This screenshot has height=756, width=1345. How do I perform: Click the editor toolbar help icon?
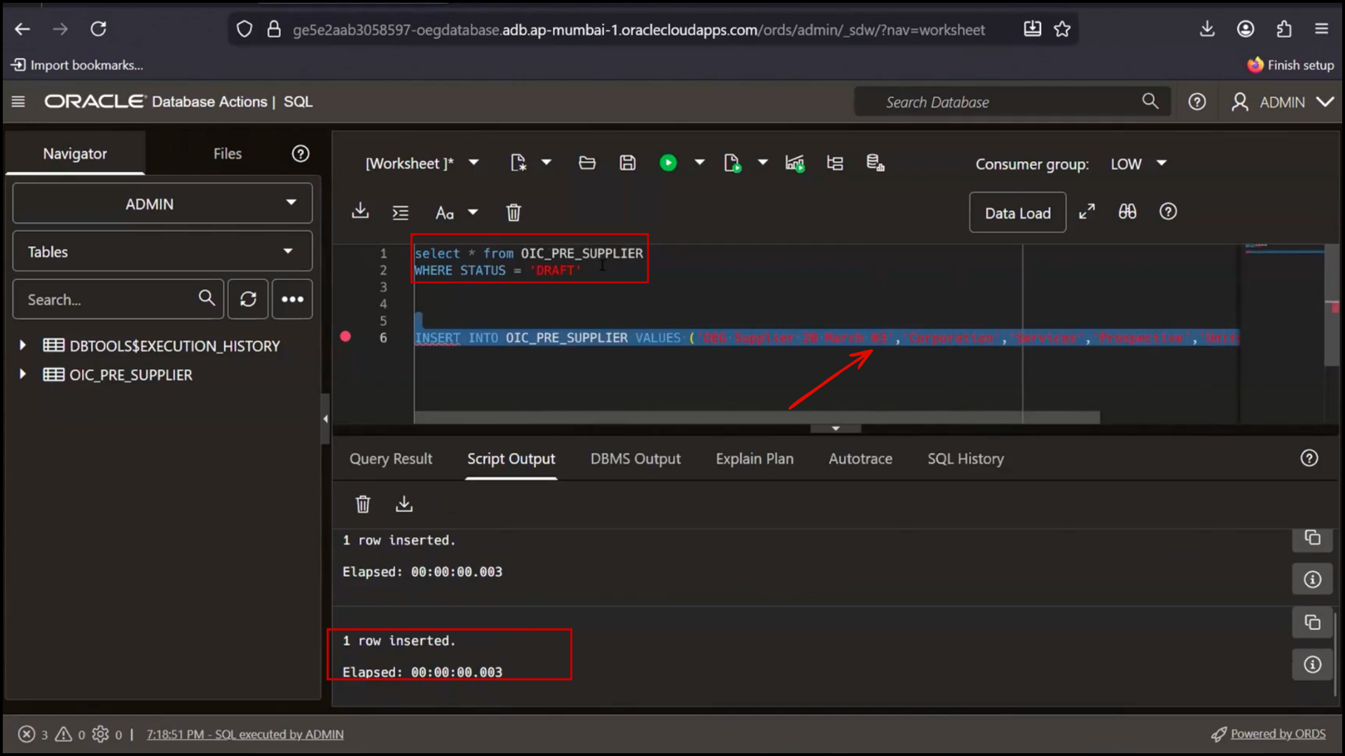(x=1168, y=211)
